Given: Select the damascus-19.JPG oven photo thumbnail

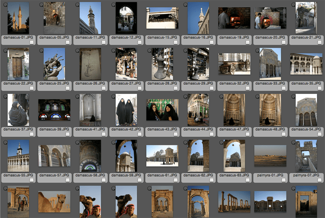Looking at the screenshot, I should tap(234, 18).
